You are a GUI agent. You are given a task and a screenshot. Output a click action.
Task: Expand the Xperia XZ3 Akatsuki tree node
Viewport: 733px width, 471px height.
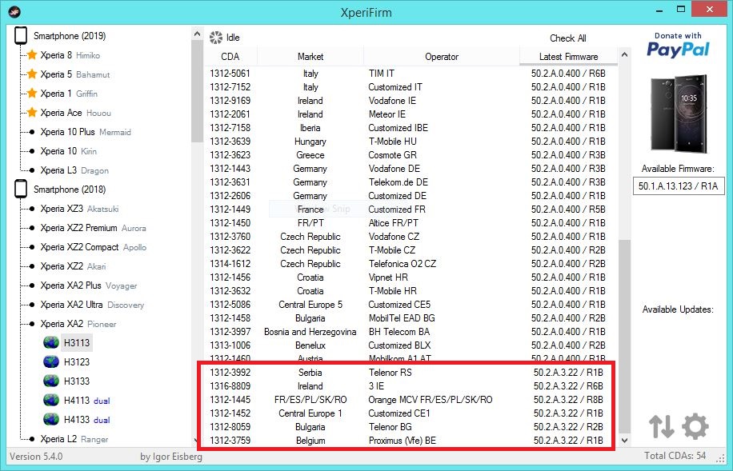point(31,209)
